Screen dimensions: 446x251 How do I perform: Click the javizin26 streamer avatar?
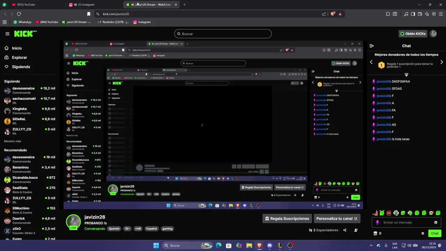tap(74, 221)
